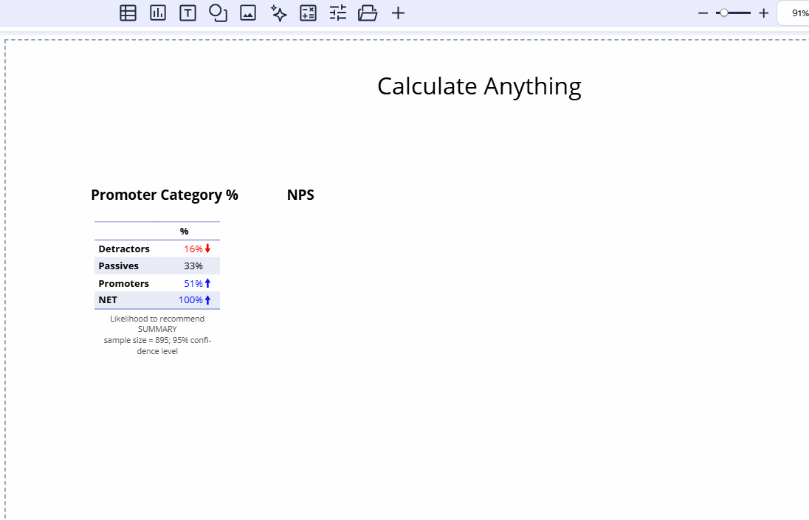
Task: Click the NPS heading
Action: click(300, 195)
